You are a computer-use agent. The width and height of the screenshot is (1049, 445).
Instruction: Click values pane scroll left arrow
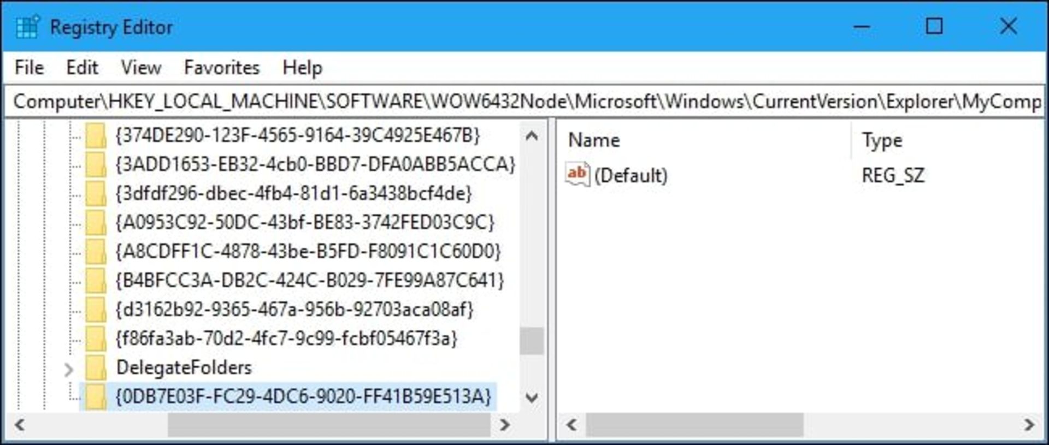571,425
